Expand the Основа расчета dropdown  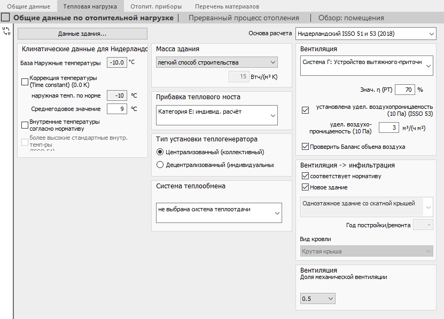click(365, 34)
